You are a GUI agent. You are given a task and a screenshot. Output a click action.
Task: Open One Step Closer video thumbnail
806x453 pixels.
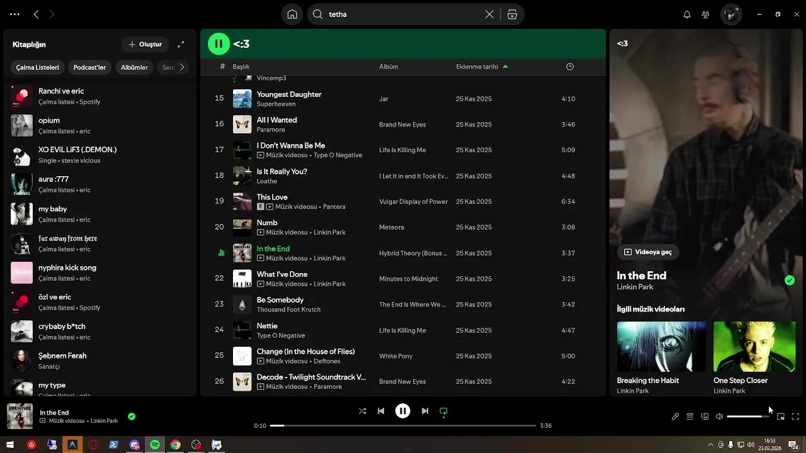click(x=754, y=347)
